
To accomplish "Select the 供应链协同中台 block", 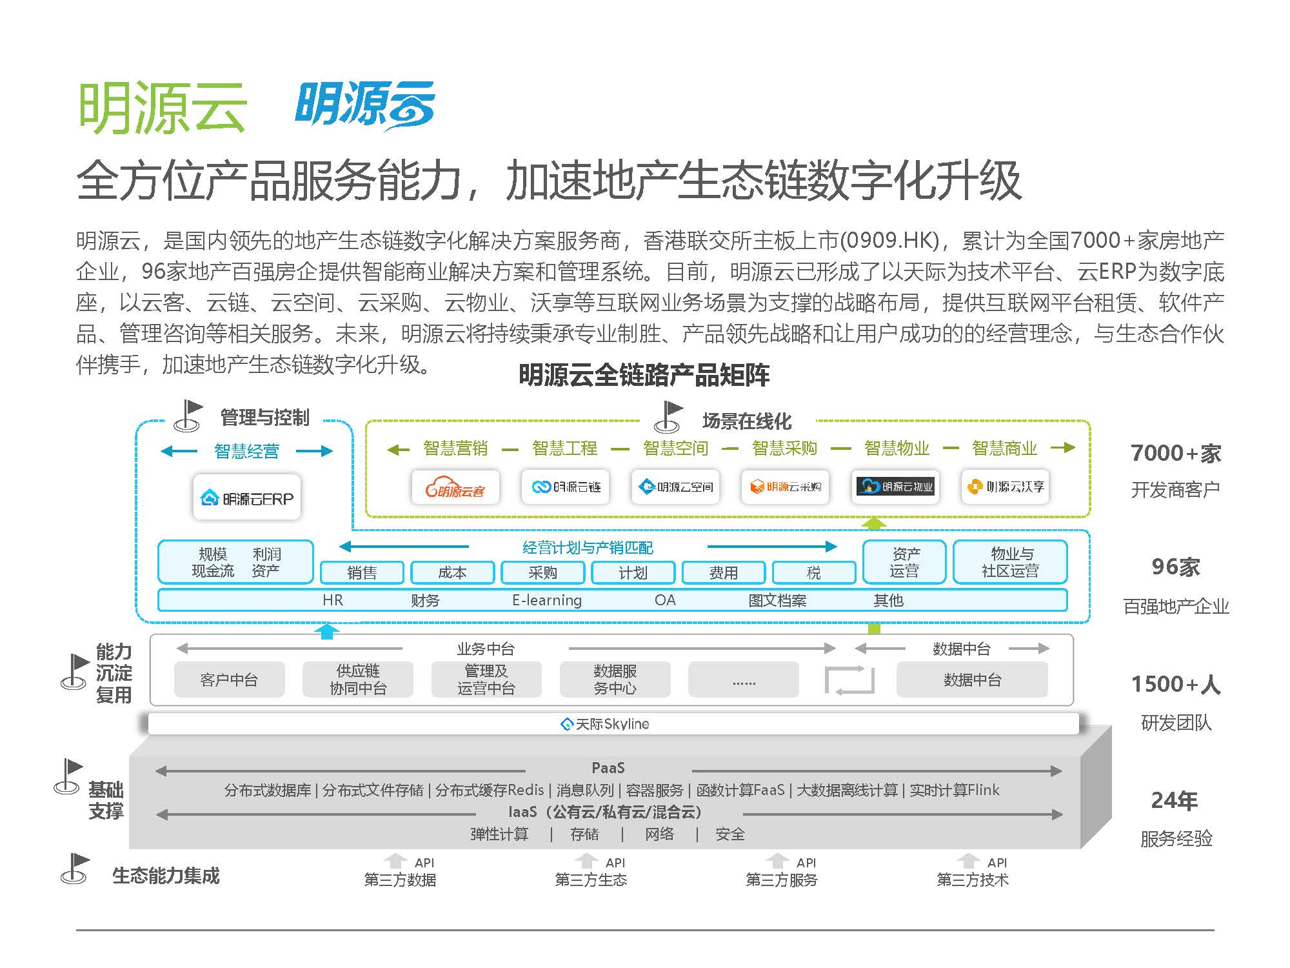I will click(358, 680).
